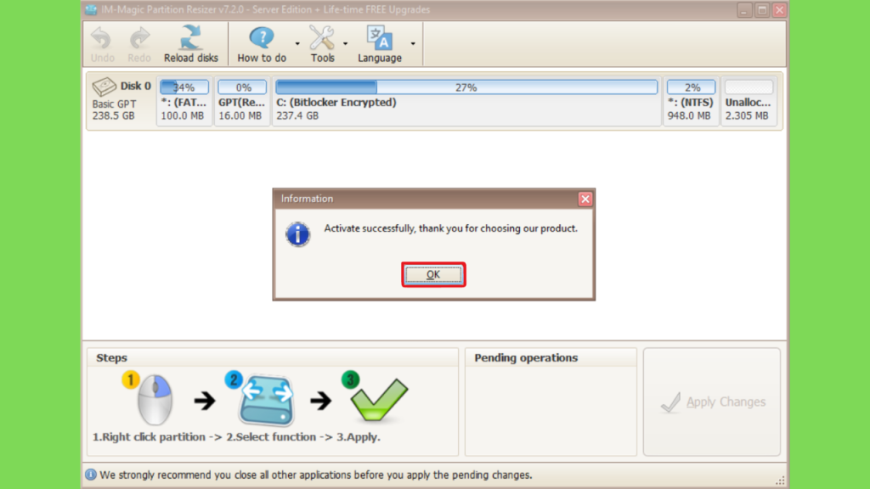Expand the Language dropdown arrow
The height and width of the screenshot is (489, 870).
click(x=413, y=43)
